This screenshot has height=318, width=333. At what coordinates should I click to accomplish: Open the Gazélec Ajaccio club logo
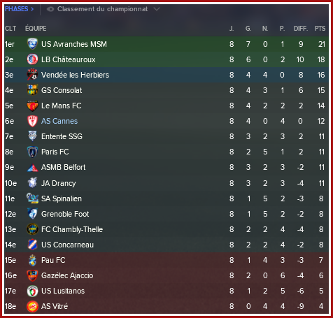(x=32, y=275)
